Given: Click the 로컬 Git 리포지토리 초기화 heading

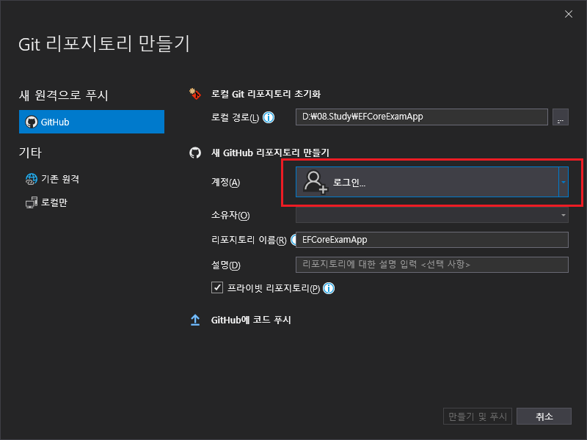Looking at the screenshot, I should [266, 94].
